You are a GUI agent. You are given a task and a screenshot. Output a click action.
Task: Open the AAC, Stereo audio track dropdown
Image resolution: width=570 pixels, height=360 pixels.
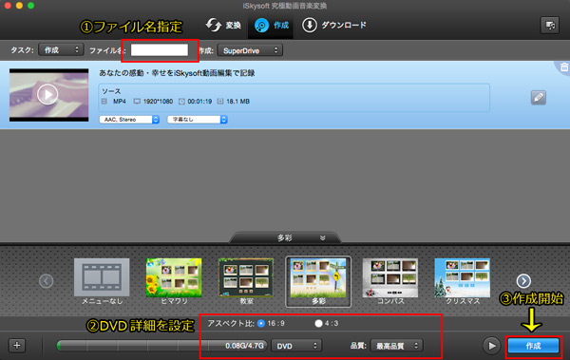pyautogui.click(x=129, y=120)
